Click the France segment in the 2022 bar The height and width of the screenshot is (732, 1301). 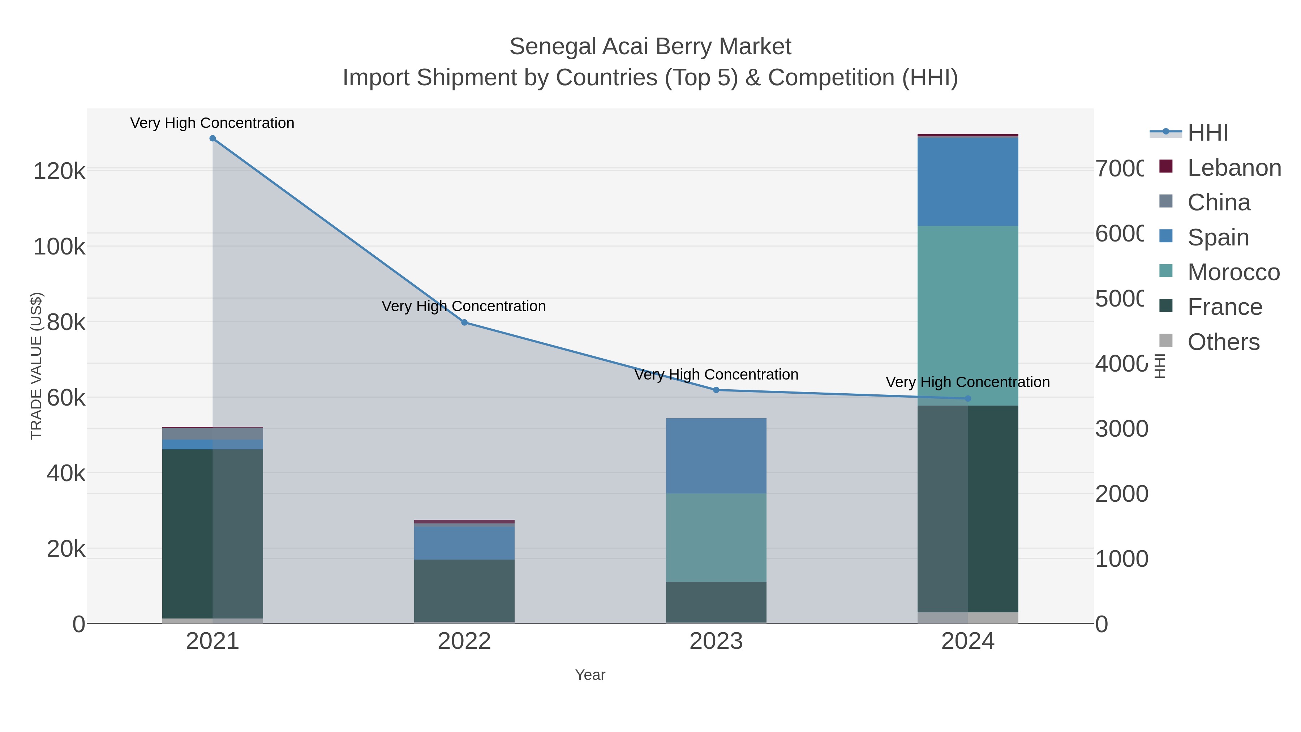[464, 591]
